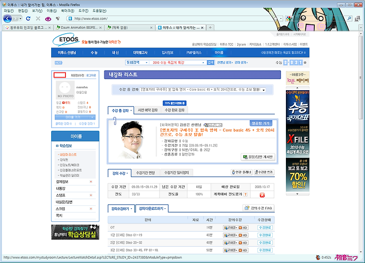
Task: Expand the 결제정보 sidebar section
Action: click(91, 181)
